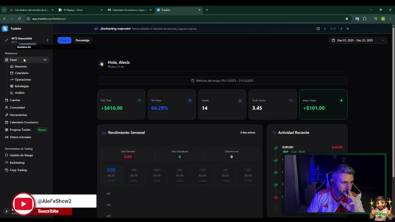Click the Progress Tracker icon
The height and width of the screenshot is (222, 395).
[7, 130]
